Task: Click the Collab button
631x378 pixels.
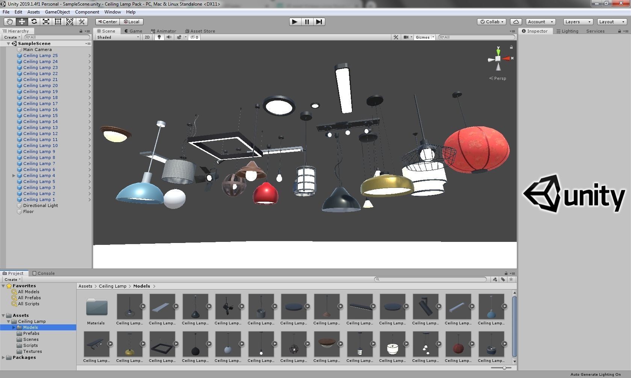Action: (x=491, y=21)
